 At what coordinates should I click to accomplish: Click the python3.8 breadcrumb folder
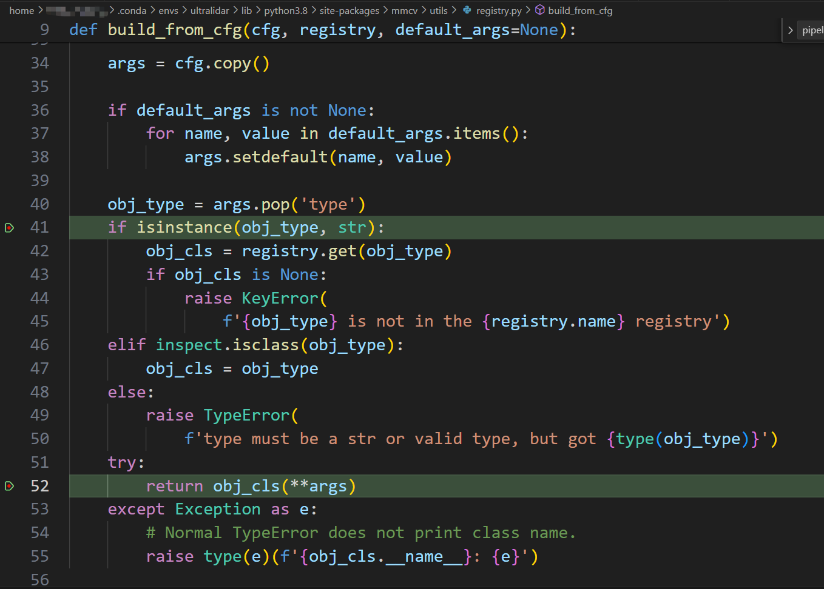pos(285,10)
